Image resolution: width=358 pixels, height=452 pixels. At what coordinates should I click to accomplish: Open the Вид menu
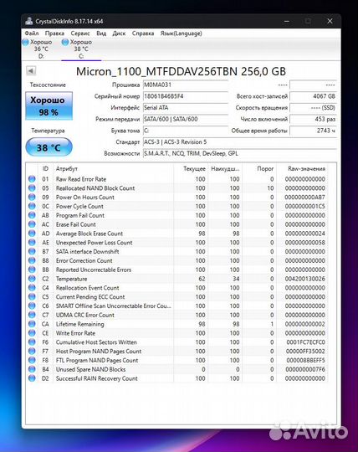[x=101, y=33]
